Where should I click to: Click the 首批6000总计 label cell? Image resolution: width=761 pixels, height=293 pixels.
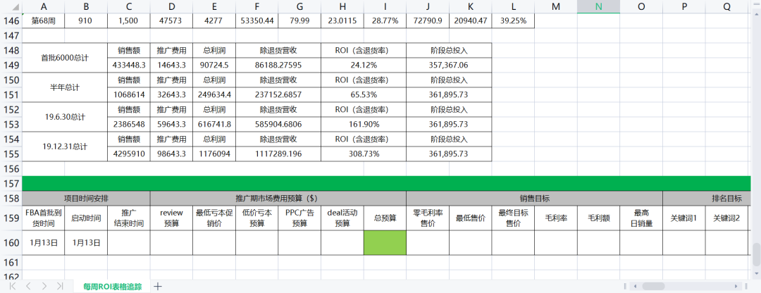click(x=65, y=58)
